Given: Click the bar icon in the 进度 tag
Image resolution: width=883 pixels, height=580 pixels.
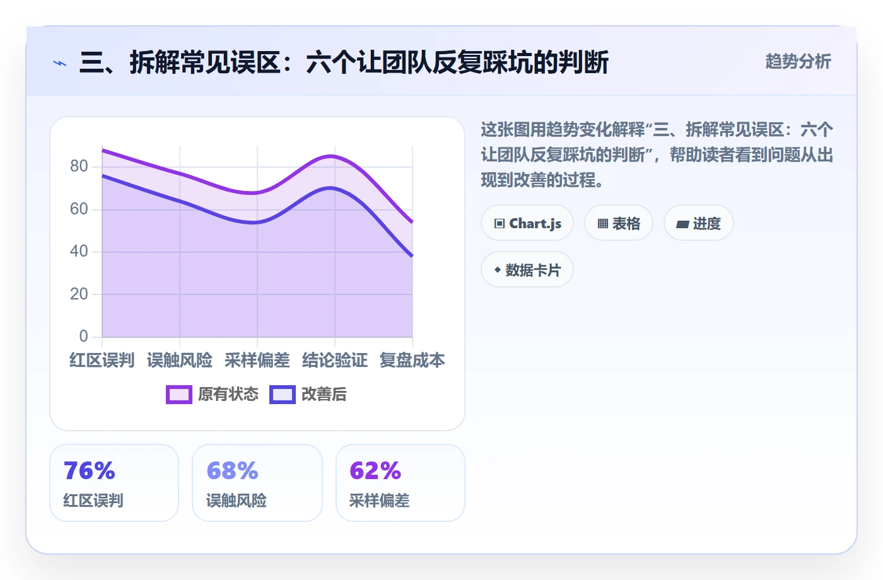Looking at the screenshot, I should click(682, 224).
